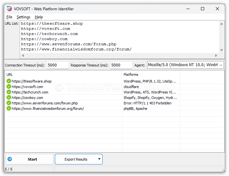The height and width of the screenshot is (176, 229).
Task: Select the https://vovsoft.com result row
Action: (114, 86)
